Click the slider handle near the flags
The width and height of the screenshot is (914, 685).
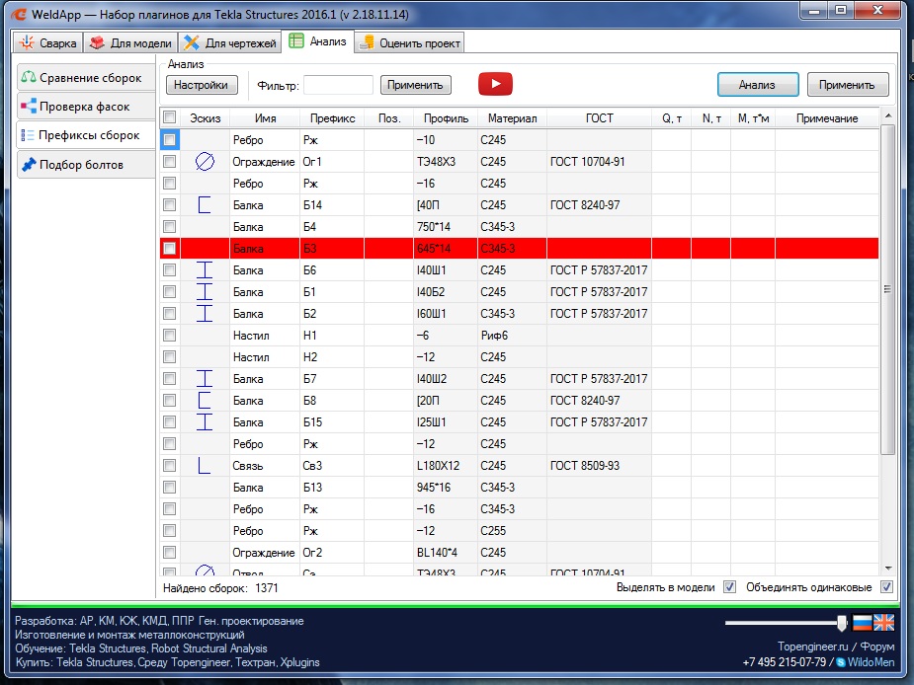841,623
